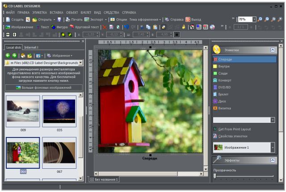Click the green back arrow in browser panel
The height and width of the screenshot is (192, 286).
click(8, 55)
